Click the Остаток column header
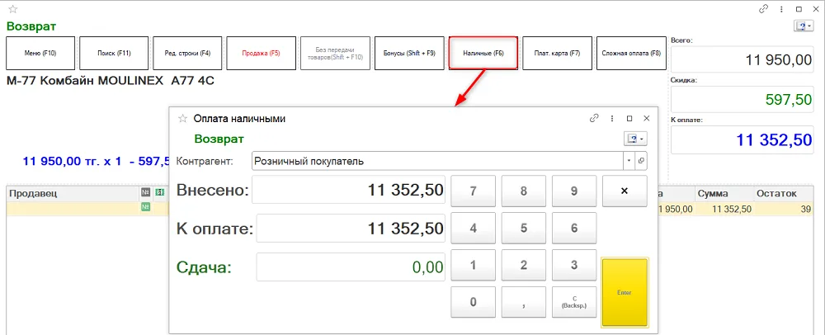This screenshot has height=335, width=825. [785, 193]
